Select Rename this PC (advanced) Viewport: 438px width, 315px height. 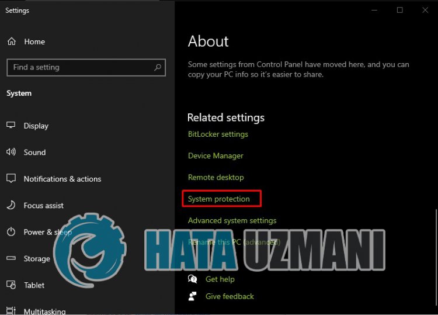[234, 242]
